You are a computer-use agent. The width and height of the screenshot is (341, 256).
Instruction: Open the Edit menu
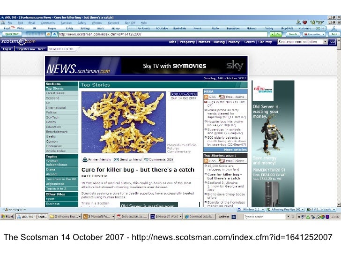click(x=20, y=23)
